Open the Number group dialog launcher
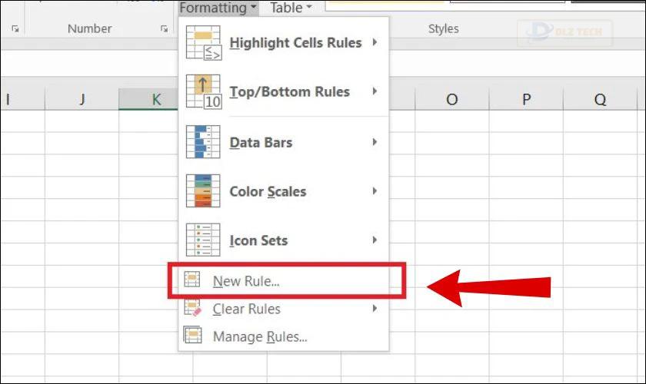 (x=164, y=29)
